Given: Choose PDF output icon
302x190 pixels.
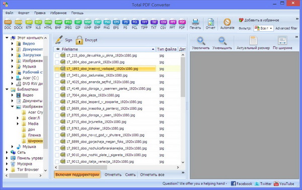Looking at the screenshot, I should 182,24.
